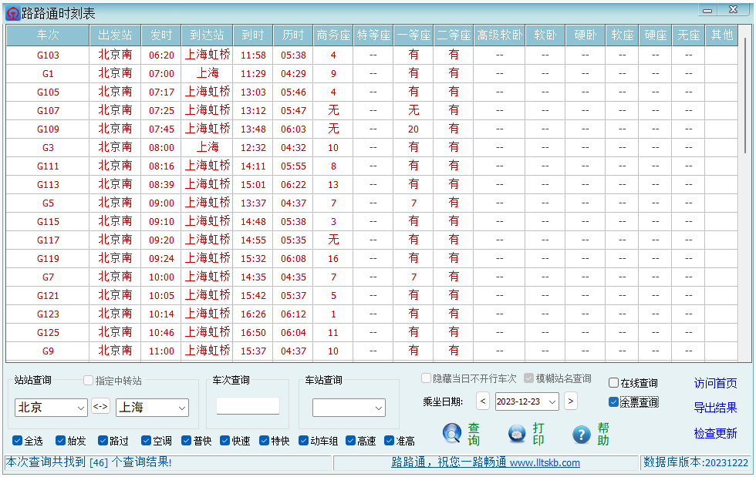Screen dimensions: 756x477
Task: Click the magnifier Query icon
Action: [452, 434]
